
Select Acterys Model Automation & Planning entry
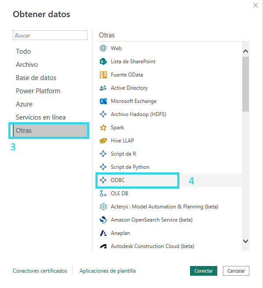pos(164,207)
